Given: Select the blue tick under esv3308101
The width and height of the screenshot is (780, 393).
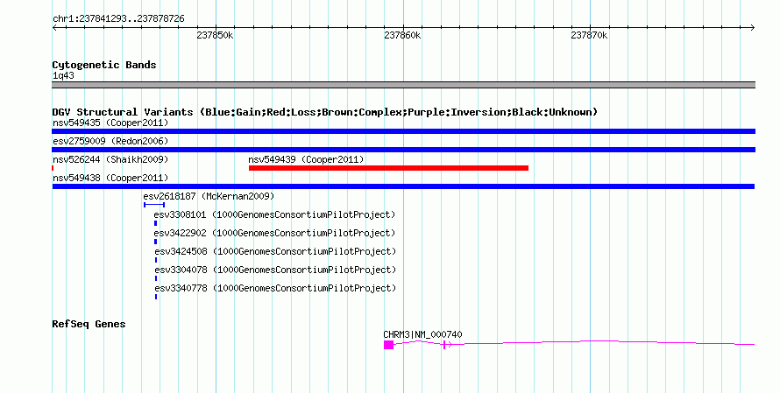Looking at the screenshot, I should pos(155,223).
